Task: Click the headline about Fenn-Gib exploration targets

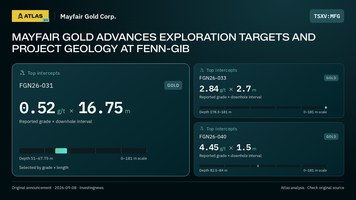Action: coord(164,43)
